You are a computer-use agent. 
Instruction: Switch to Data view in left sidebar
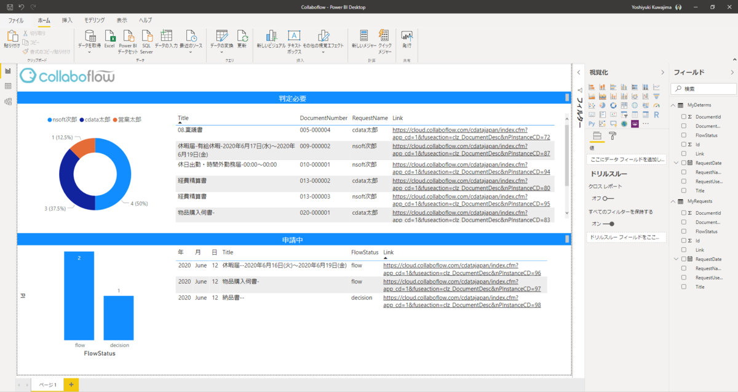(8, 86)
